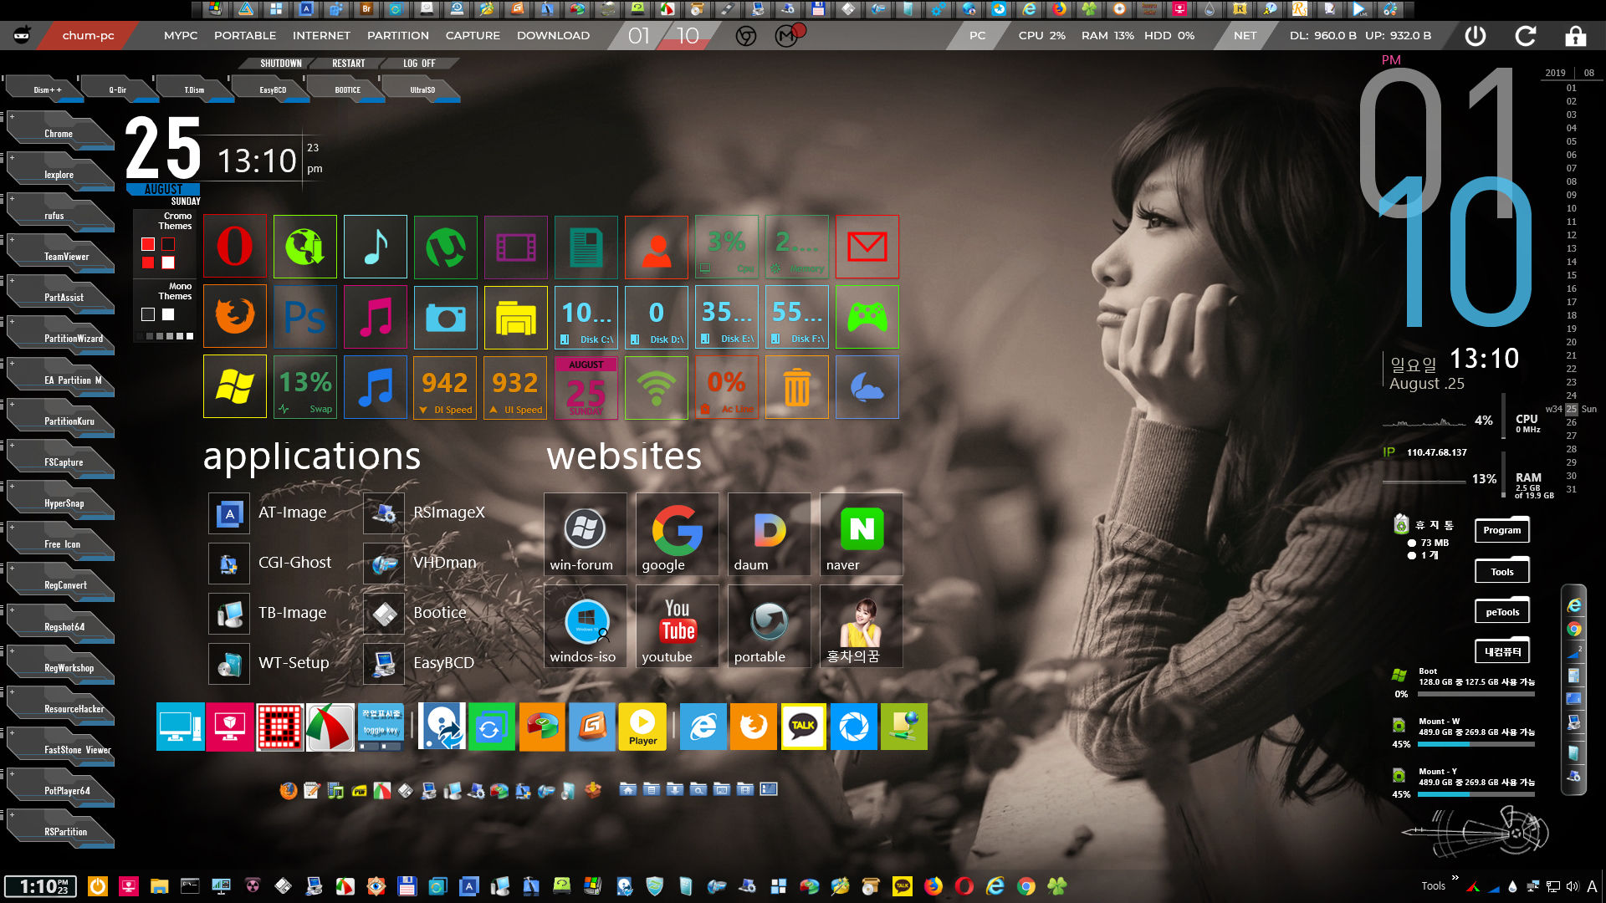Launch the uTorrent tile
This screenshot has height=903, width=1606.
[x=446, y=247]
